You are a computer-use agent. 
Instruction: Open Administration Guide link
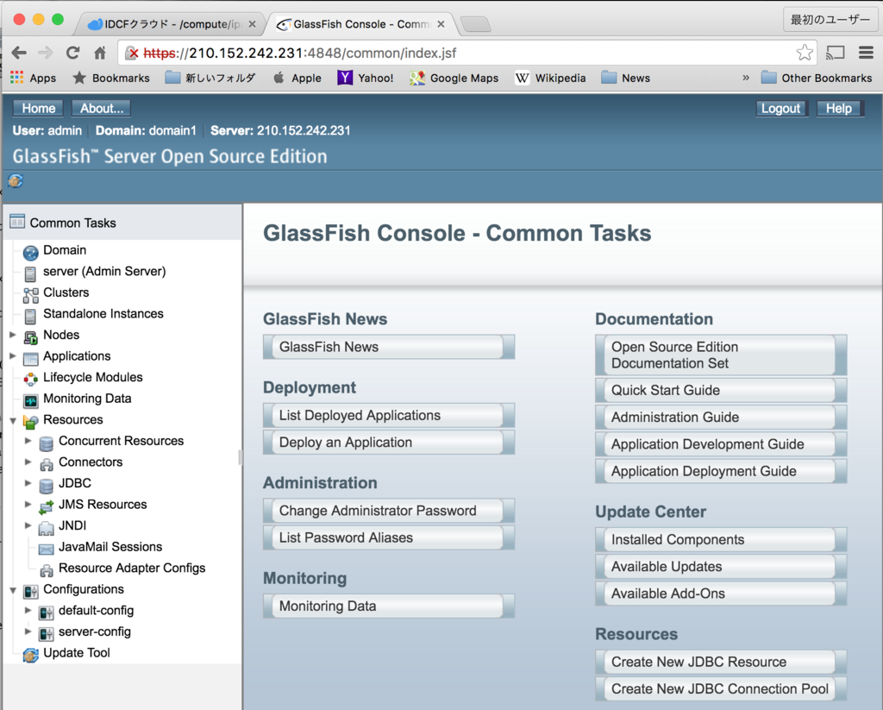pos(721,417)
